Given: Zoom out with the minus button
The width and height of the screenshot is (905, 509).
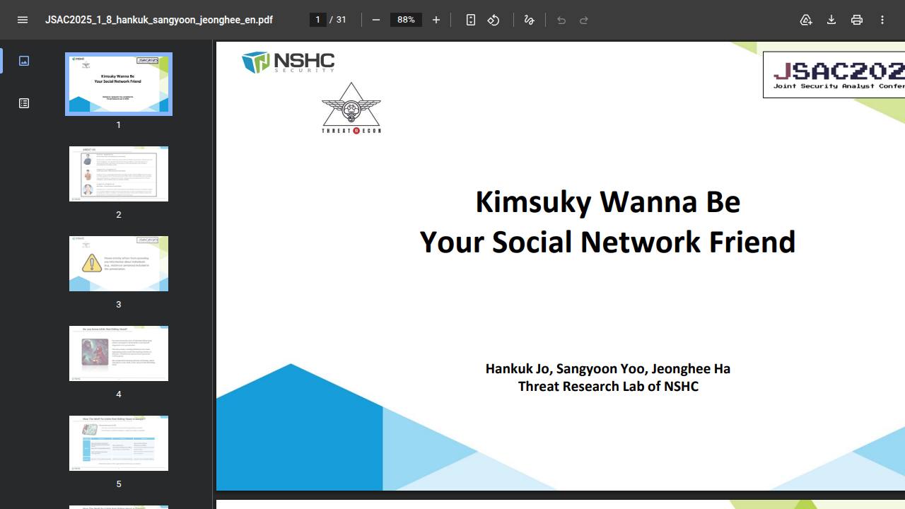Looking at the screenshot, I should click(x=376, y=20).
